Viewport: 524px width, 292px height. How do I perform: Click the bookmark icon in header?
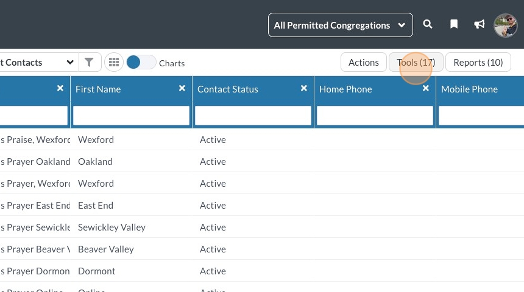pos(454,25)
